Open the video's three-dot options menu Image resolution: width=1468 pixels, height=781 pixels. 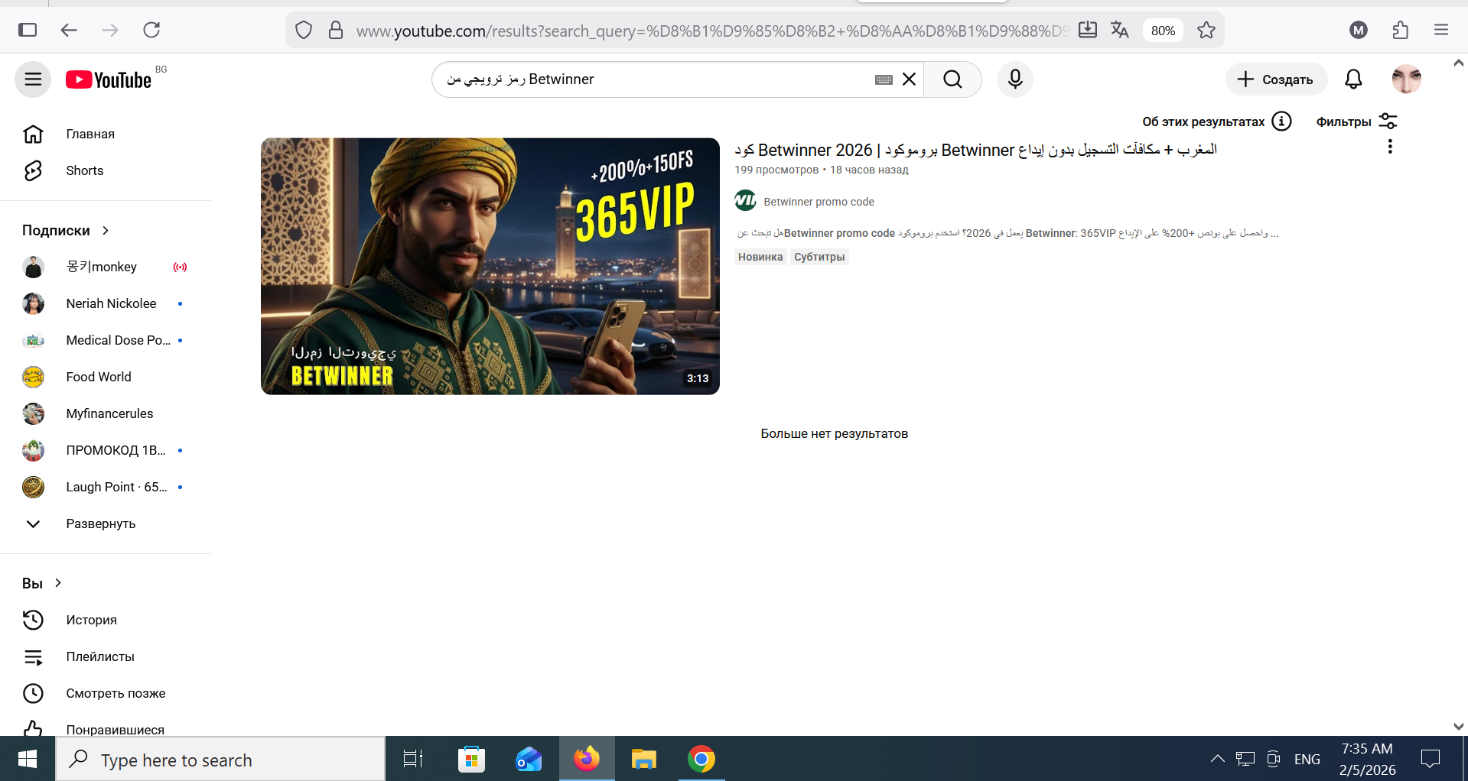click(x=1389, y=147)
